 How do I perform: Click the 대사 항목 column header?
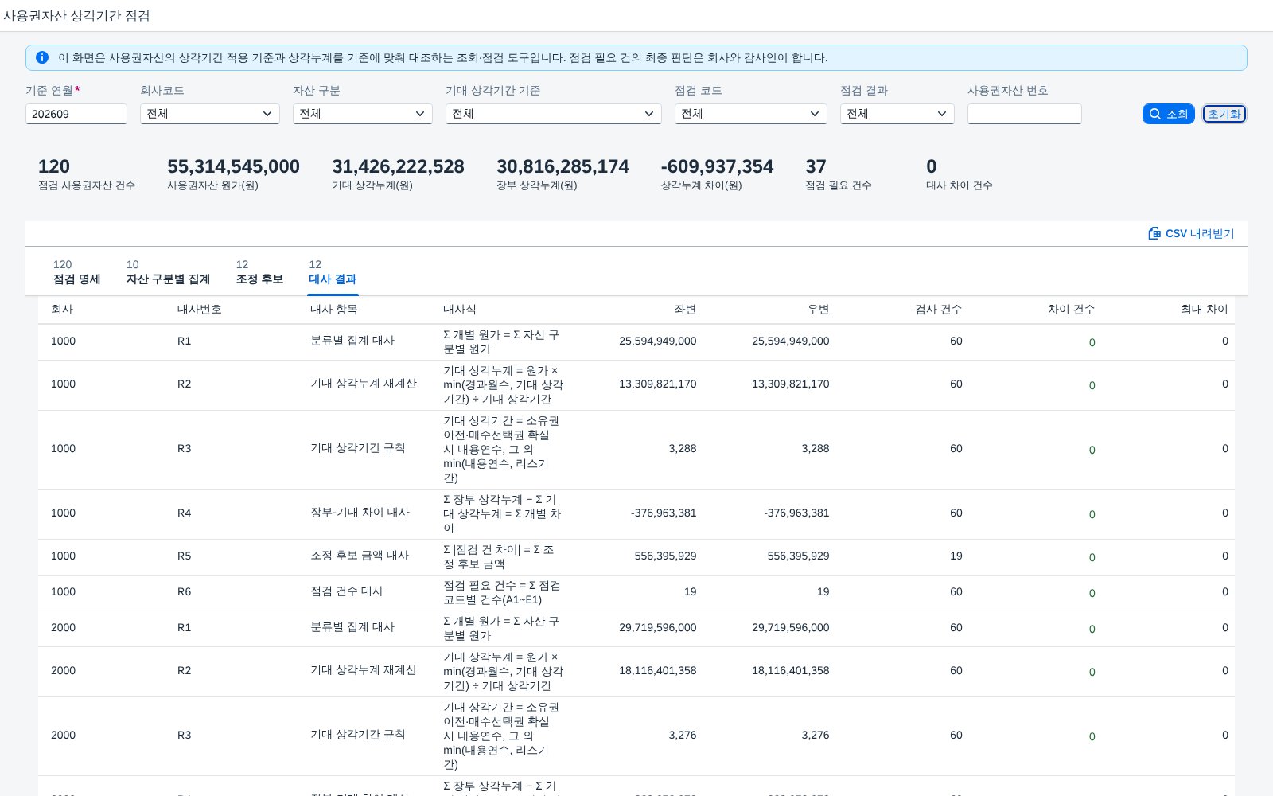pyautogui.click(x=334, y=310)
